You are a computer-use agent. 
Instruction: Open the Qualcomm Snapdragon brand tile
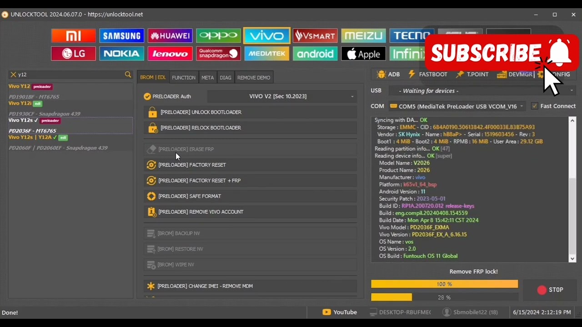[218, 54]
